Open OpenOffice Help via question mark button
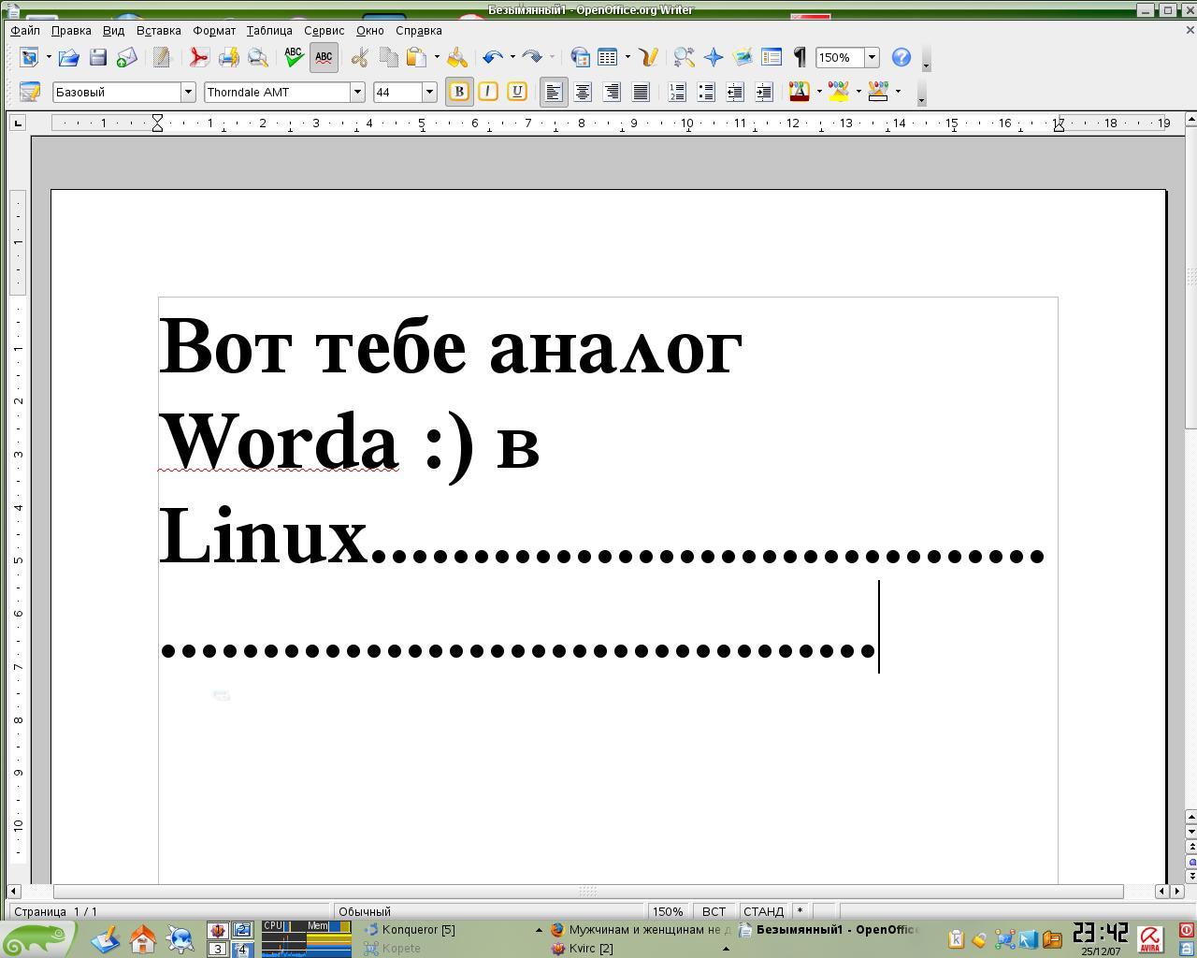The height and width of the screenshot is (958, 1197). 900,57
